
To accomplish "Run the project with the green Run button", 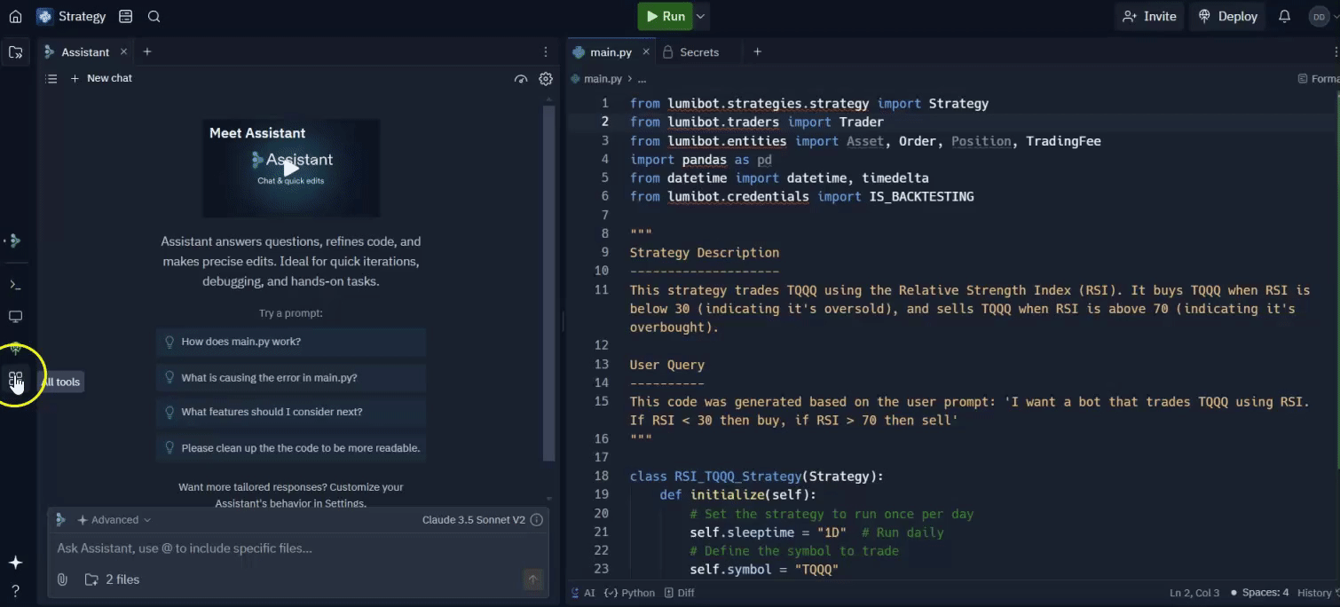I will click(665, 16).
